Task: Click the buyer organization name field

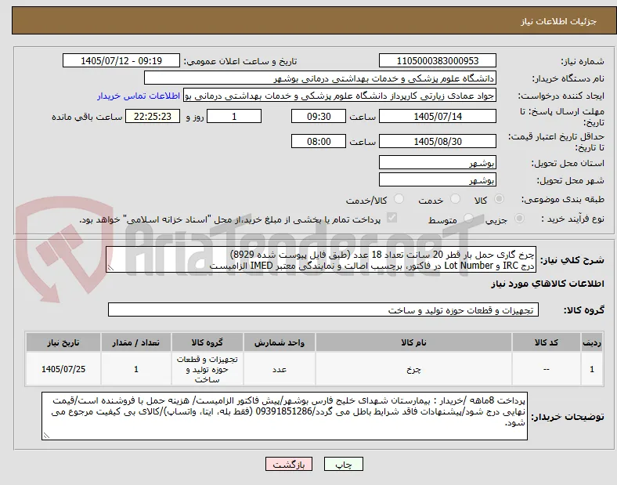Action: tap(320, 78)
